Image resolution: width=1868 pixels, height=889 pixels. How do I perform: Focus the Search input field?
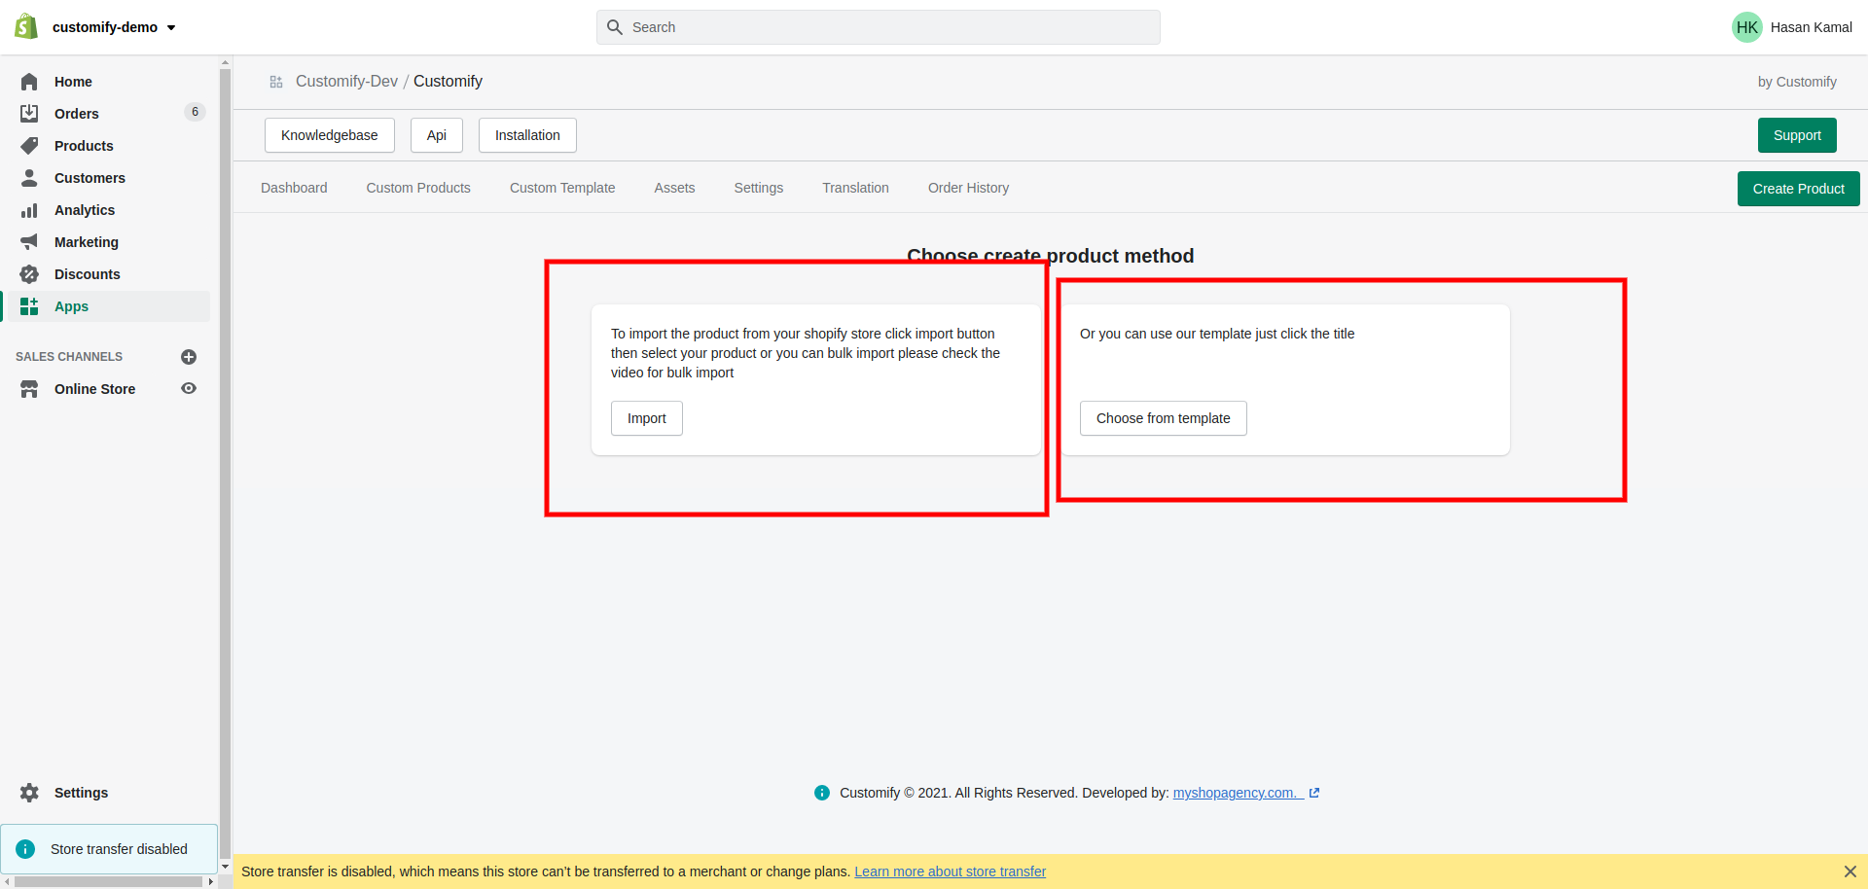click(x=878, y=27)
